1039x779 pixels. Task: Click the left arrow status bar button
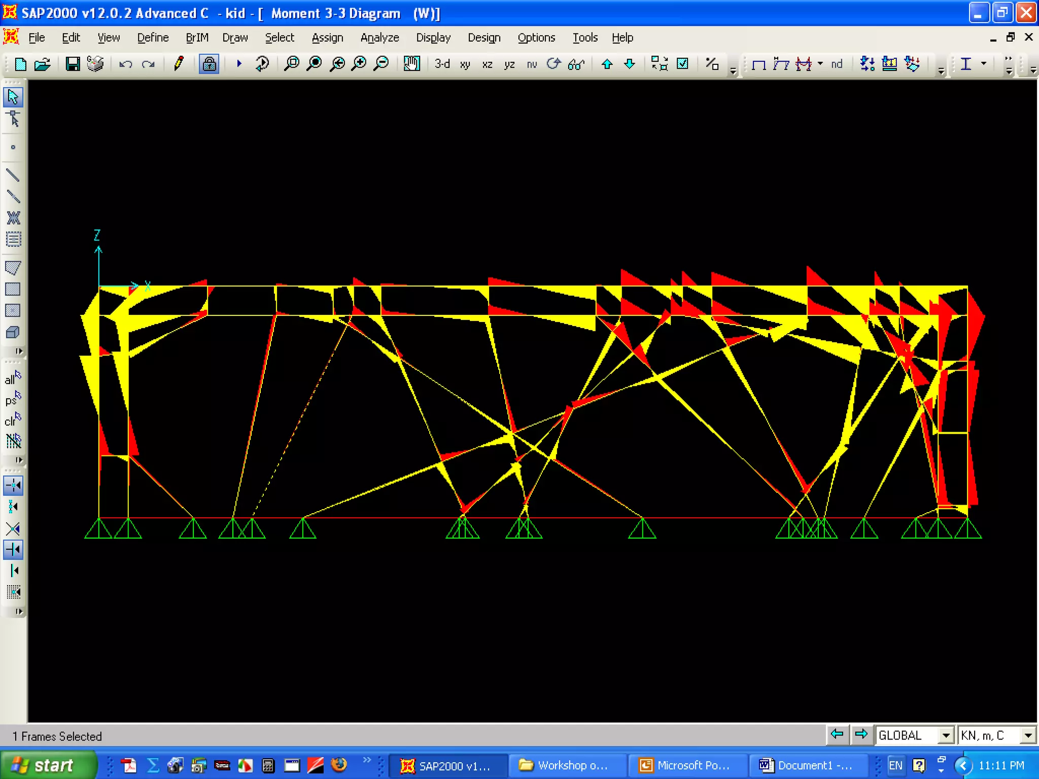pos(837,734)
